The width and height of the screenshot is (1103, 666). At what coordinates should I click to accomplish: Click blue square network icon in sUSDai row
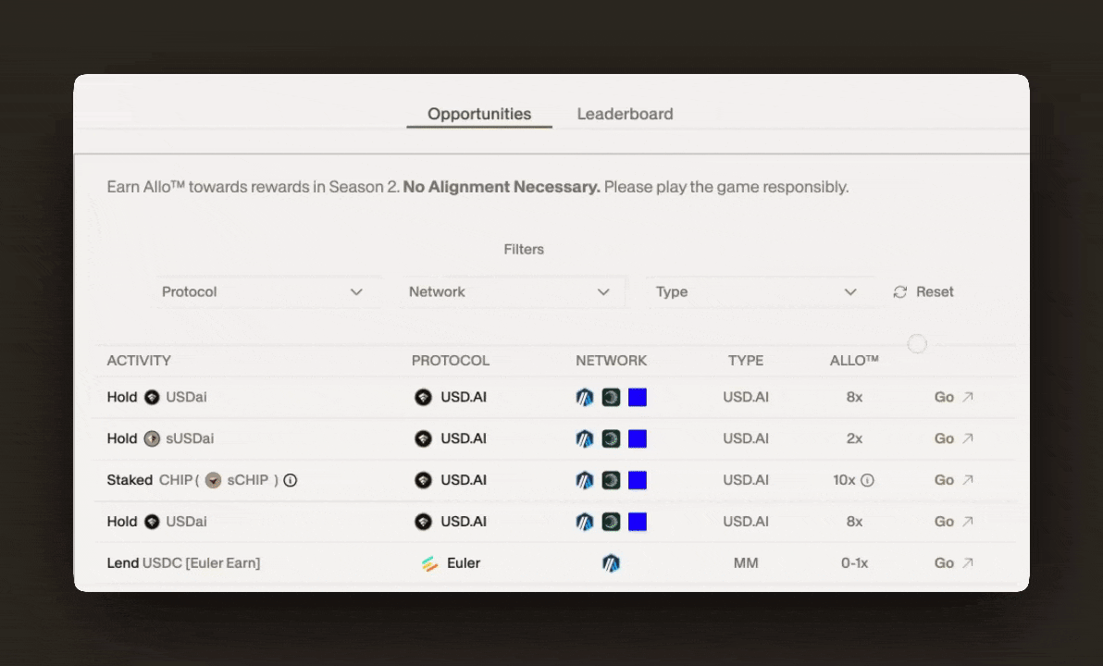[638, 438]
